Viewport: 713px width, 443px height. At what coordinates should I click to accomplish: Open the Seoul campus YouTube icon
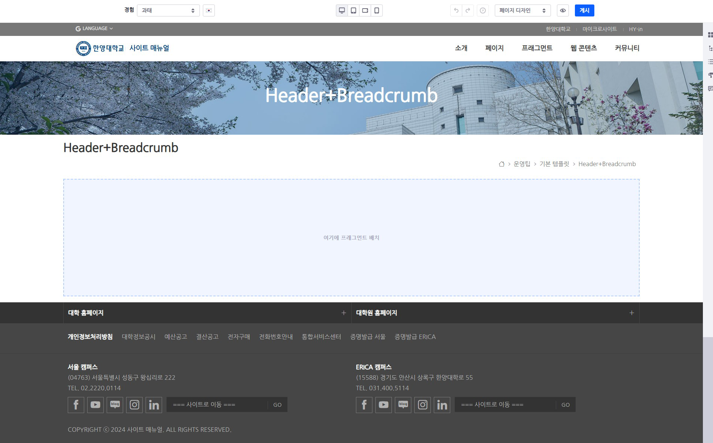point(95,405)
